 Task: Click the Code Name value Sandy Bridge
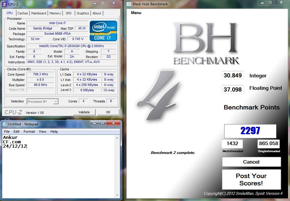point(43,28)
